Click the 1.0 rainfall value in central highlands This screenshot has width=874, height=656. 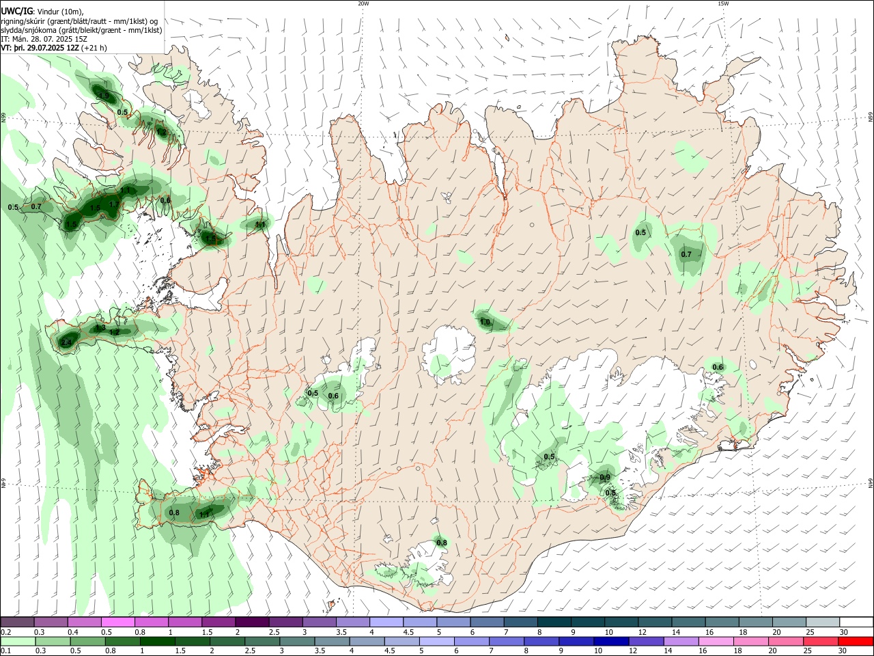click(x=485, y=322)
